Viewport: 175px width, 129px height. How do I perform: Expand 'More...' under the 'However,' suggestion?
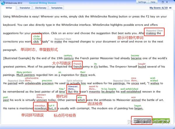pos(72,89)
